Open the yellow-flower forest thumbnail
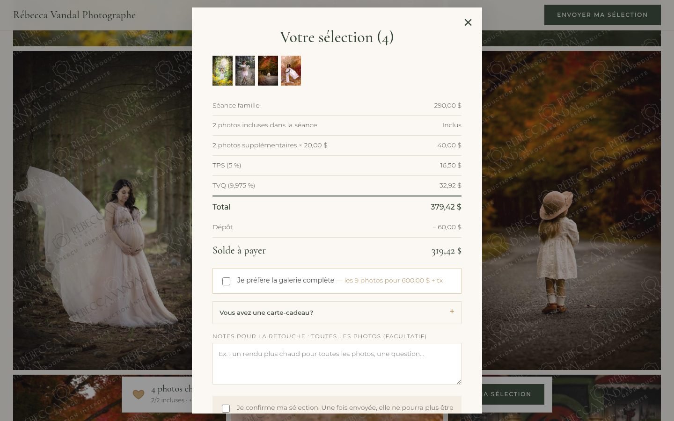 (x=222, y=71)
